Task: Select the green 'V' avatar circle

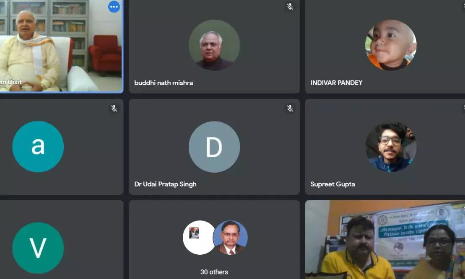Action: 38,248
